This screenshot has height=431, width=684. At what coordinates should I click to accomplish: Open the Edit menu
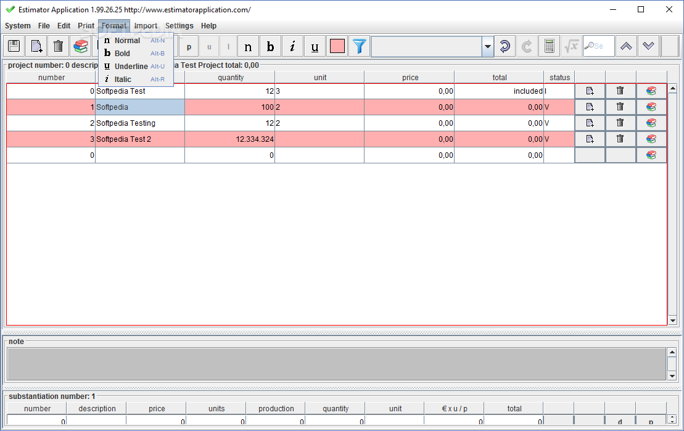coord(64,26)
